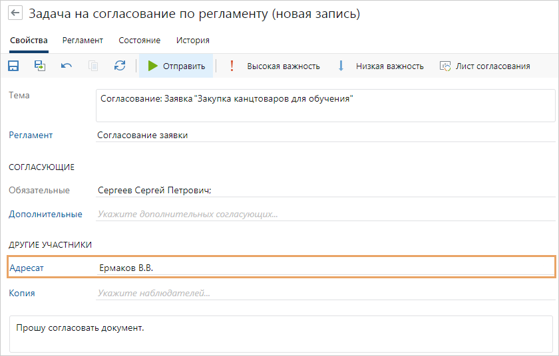Click the message text area with Прошу согласовать

pos(280,333)
